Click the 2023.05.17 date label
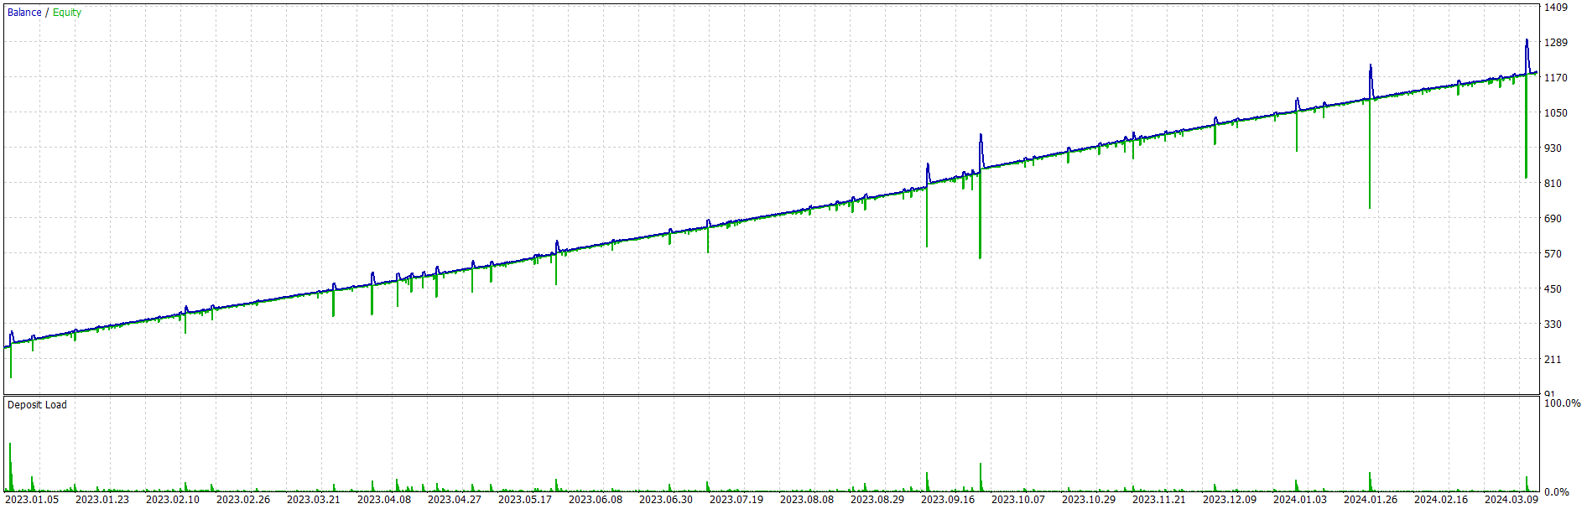 pyautogui.click(x=525, y=500)
